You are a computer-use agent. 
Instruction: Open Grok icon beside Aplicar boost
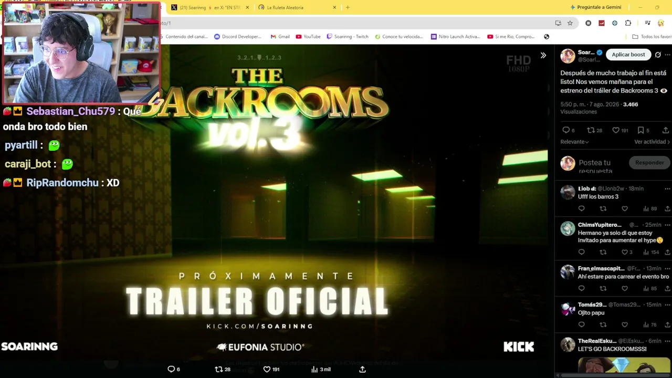point(658,55)
